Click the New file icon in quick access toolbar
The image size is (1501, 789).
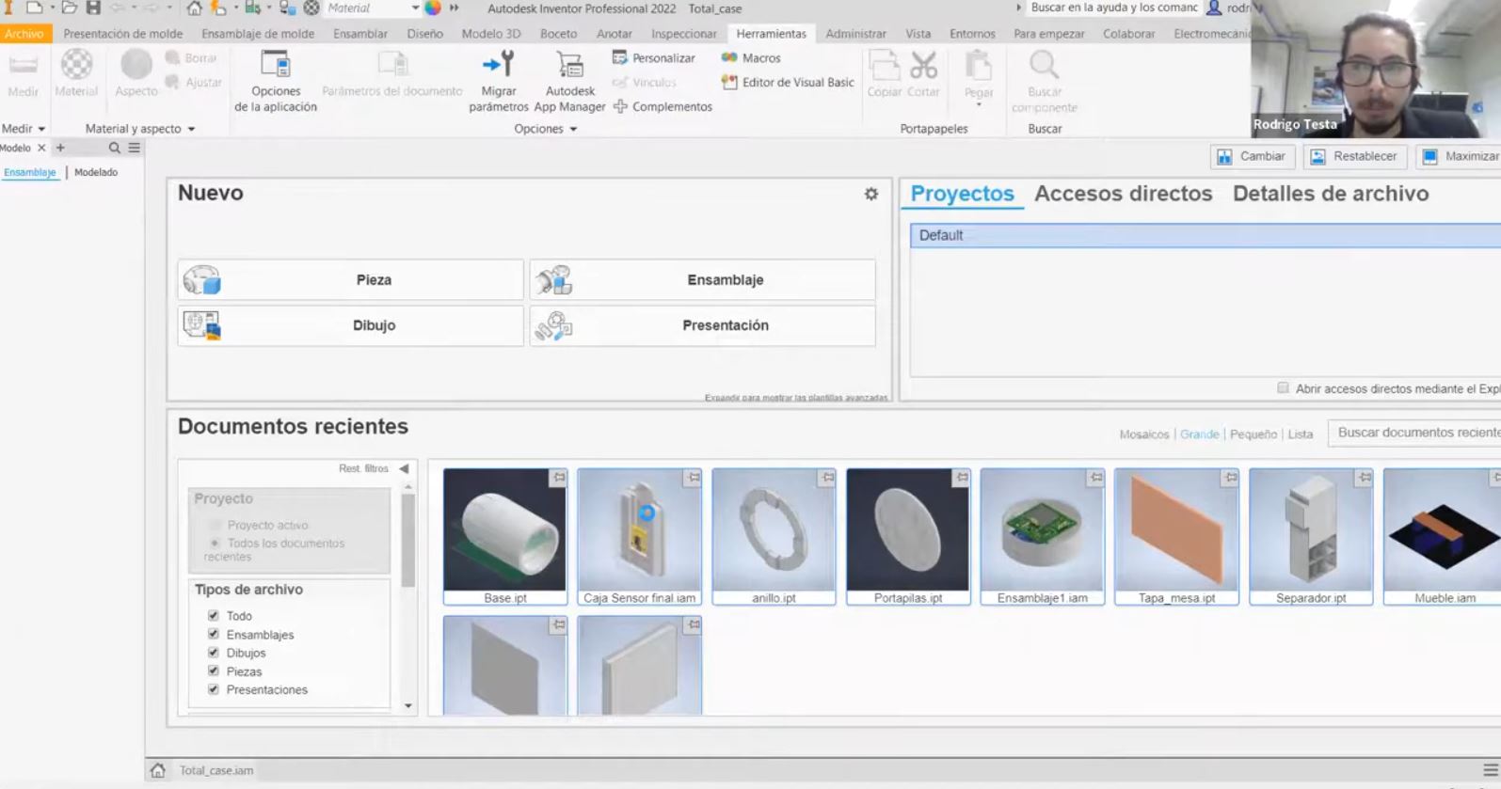(x=34, y=8)
